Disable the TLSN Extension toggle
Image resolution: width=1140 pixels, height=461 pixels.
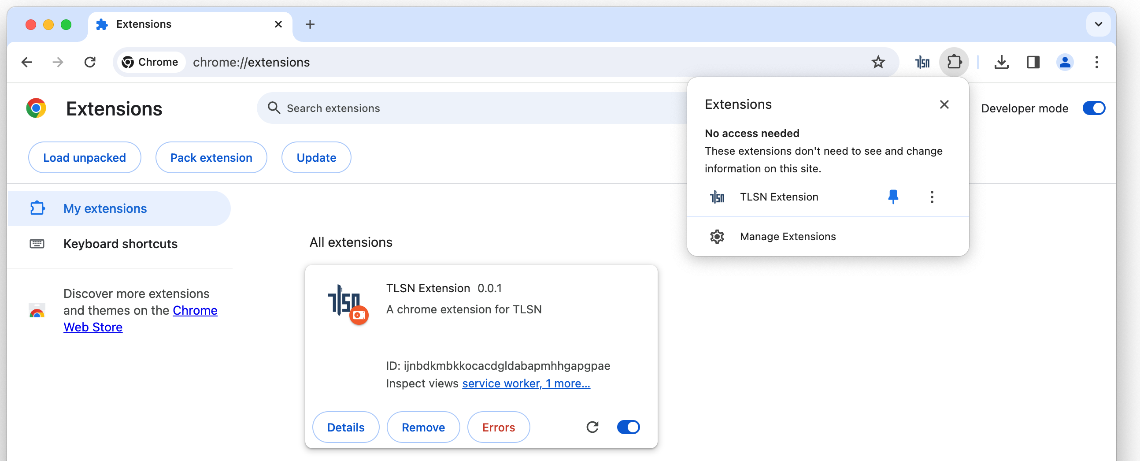click(628, 427)
